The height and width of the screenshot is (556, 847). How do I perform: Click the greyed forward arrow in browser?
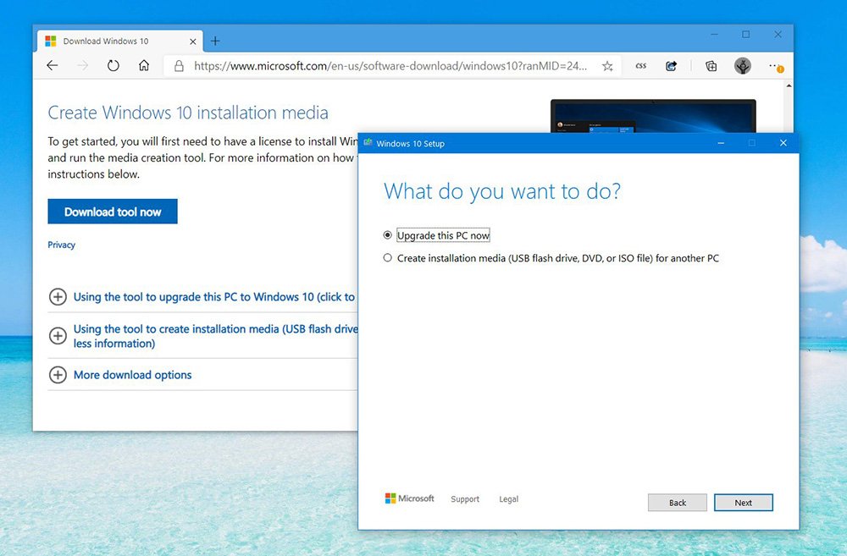82,66
